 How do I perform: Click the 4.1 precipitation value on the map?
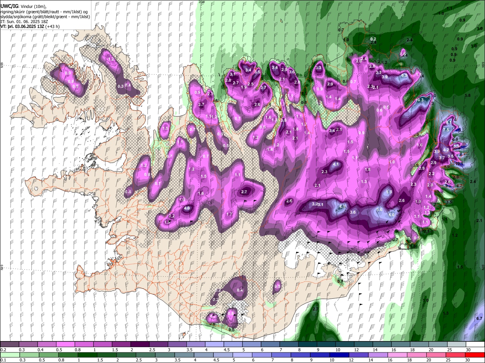pyautogui.click(x=336, y=164)
